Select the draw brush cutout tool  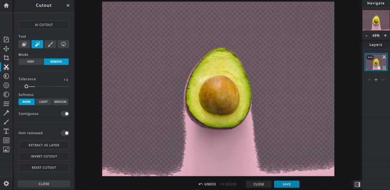pos(50,44)
